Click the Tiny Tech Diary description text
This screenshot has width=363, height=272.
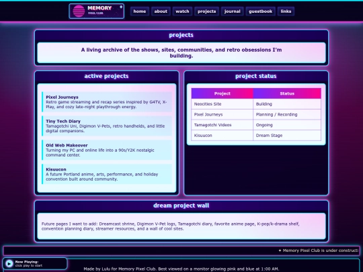(x=106, y=128)
